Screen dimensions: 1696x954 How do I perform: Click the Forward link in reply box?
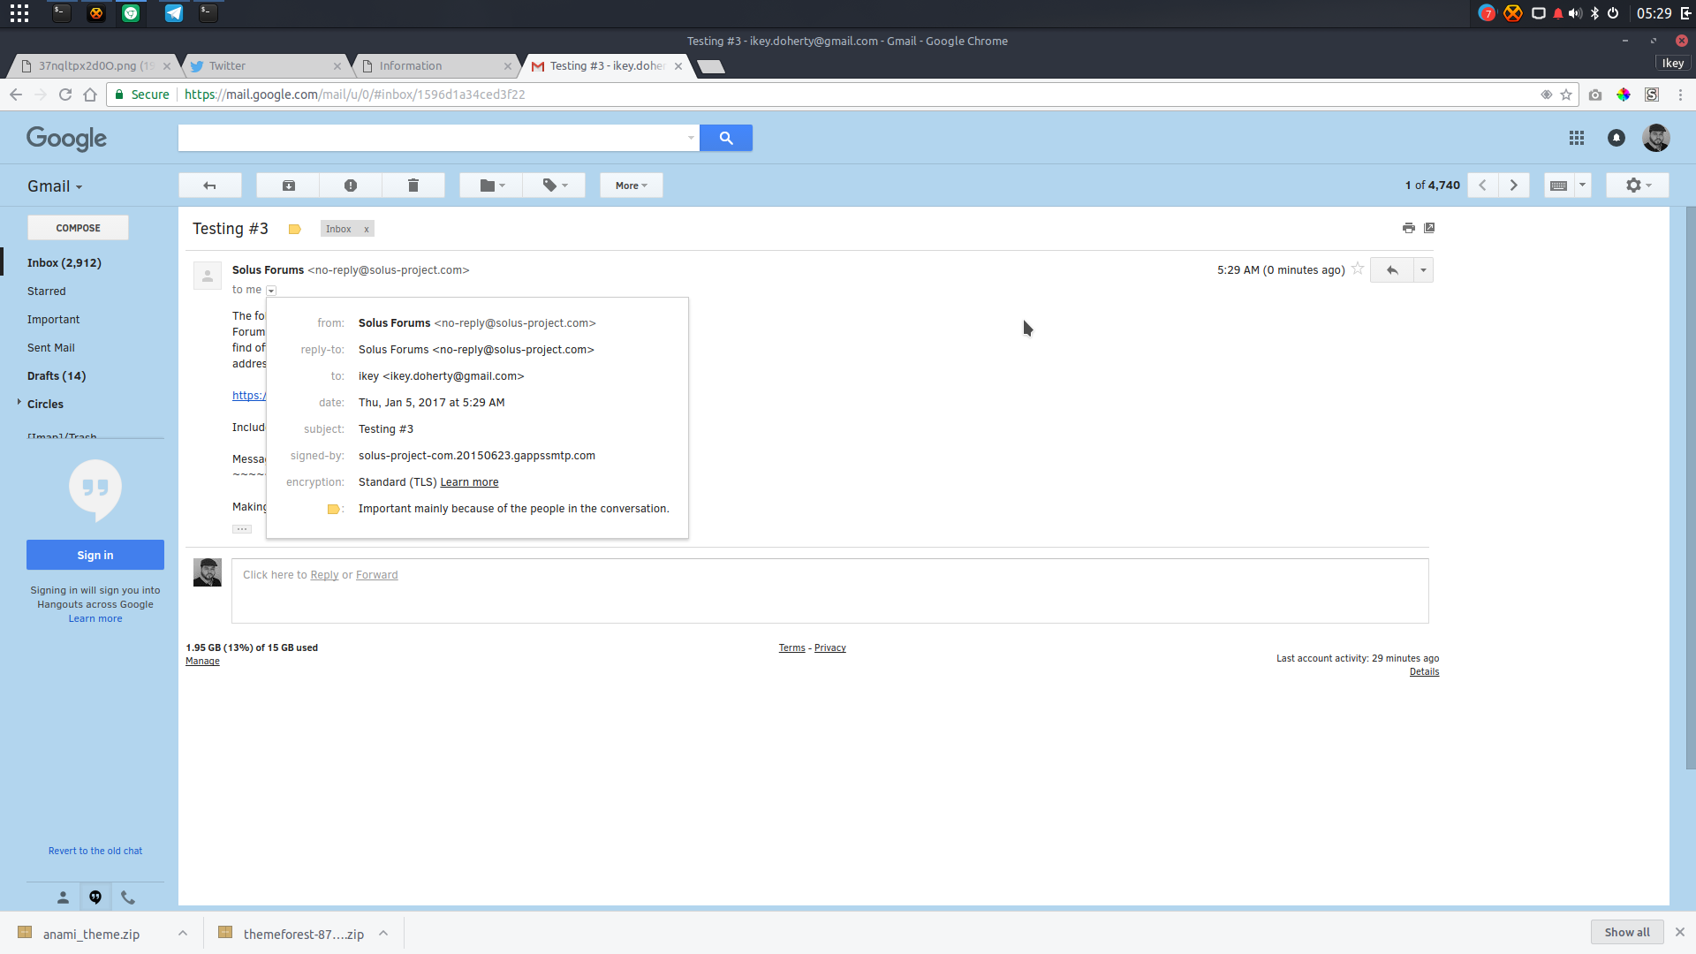point(376,575)
